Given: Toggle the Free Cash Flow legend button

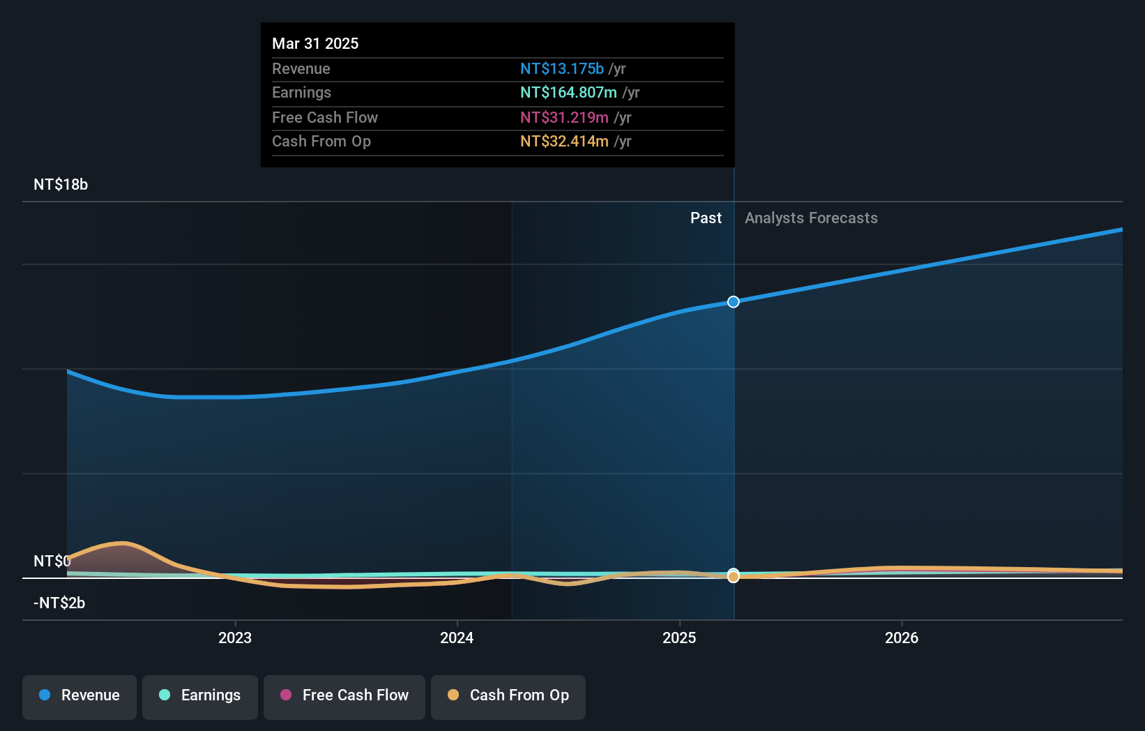Looking at the screenshot, I should pyautogui.click(x=344, y=697).
